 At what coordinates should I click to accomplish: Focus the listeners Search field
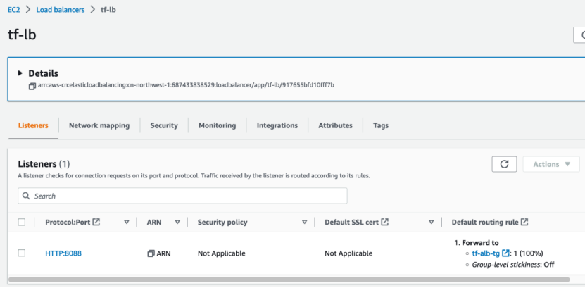182,196
